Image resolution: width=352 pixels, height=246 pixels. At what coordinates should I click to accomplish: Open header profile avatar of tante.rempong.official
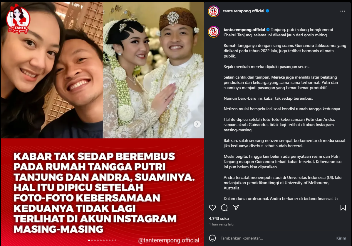click(214, 11)
